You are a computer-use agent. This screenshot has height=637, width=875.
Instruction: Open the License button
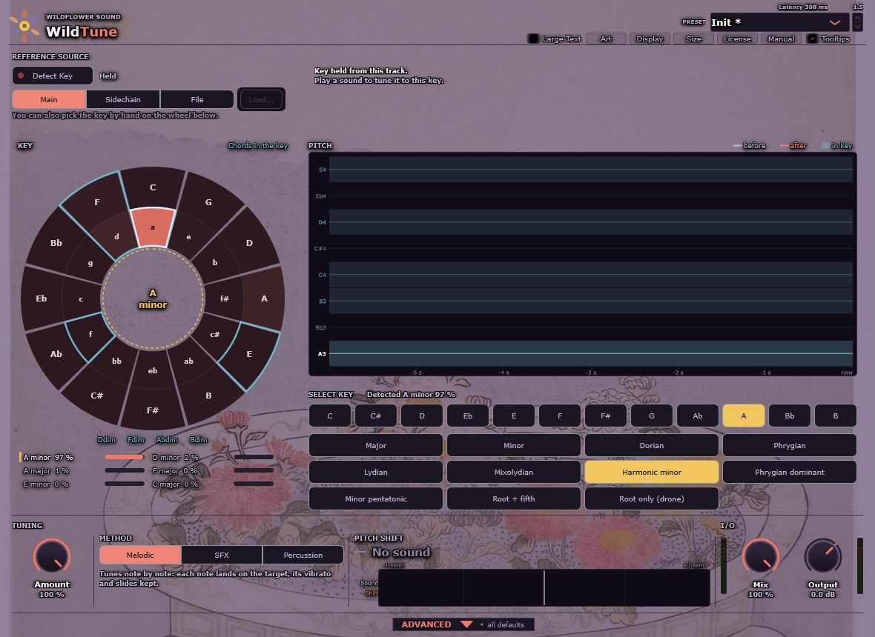pos(737,39)
